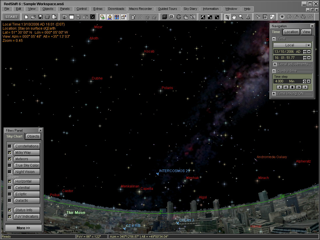
Task: Open the Sky Diary menu
Action: tap(190, 9)
